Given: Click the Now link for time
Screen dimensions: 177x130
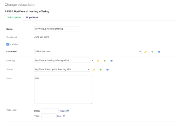Looking at the screenshot, I should pos(59,116).
